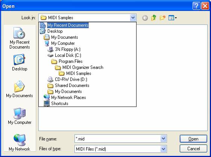Open My Recent Documents in the places bar

coord(20,38)
